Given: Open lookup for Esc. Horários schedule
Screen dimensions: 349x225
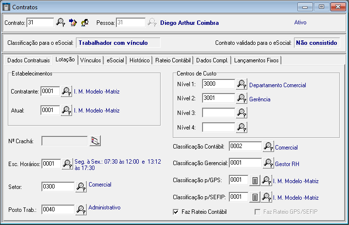Looking at the screenshot, I should (68, 164).
